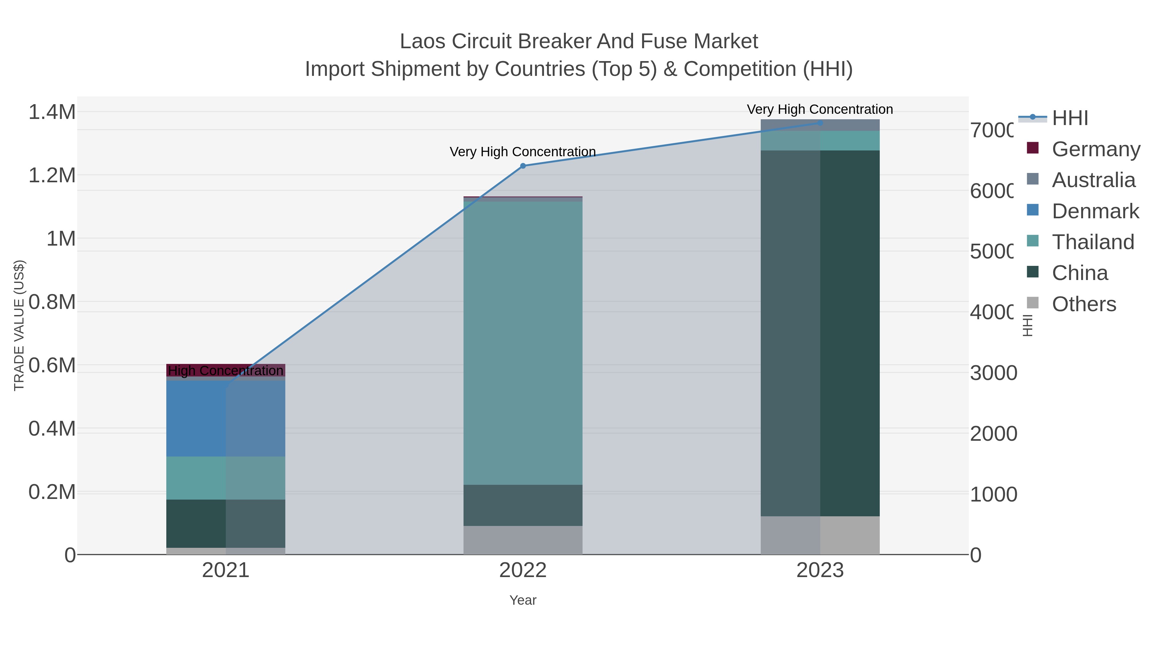Screen dimensions: 1158x651
Task: Click the China bar segment in 2021
Action: tap(226, 523)
